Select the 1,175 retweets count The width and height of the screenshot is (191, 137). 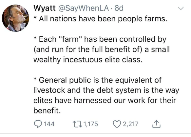pyautogui.click(x=91, y=124)
